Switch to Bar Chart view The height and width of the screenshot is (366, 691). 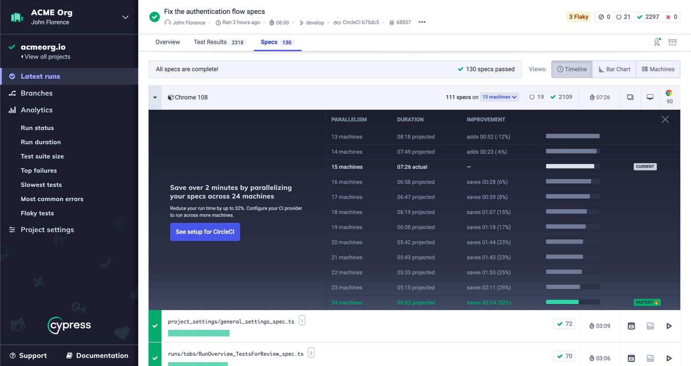[x=614, y=69]
